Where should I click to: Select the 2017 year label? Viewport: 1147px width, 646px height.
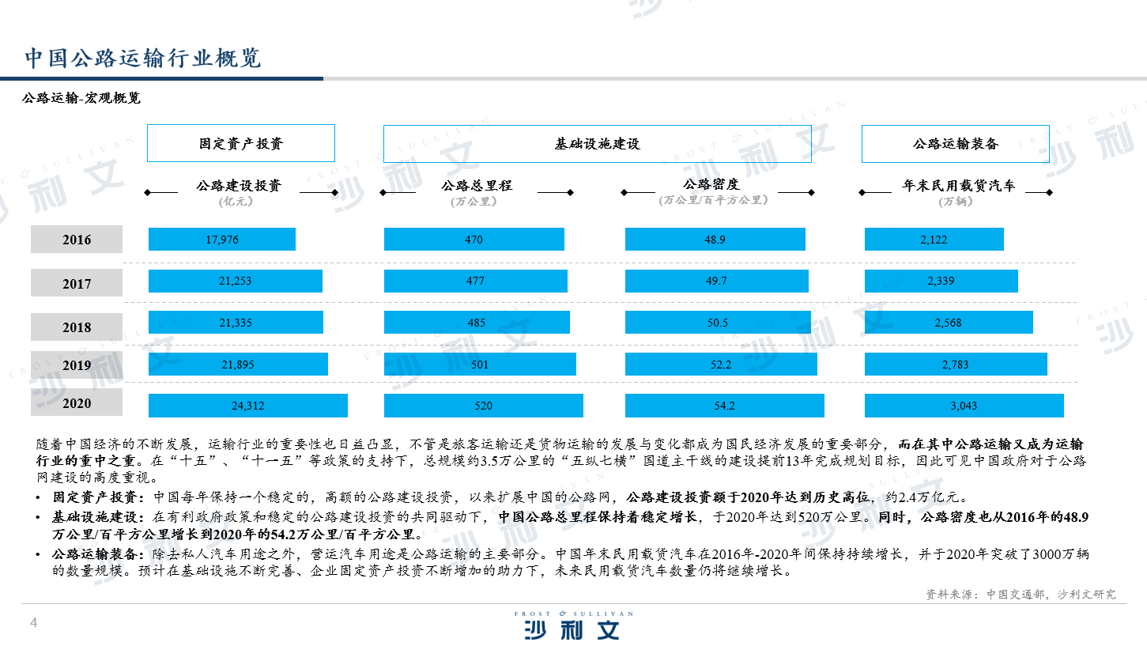pos(77,283)
